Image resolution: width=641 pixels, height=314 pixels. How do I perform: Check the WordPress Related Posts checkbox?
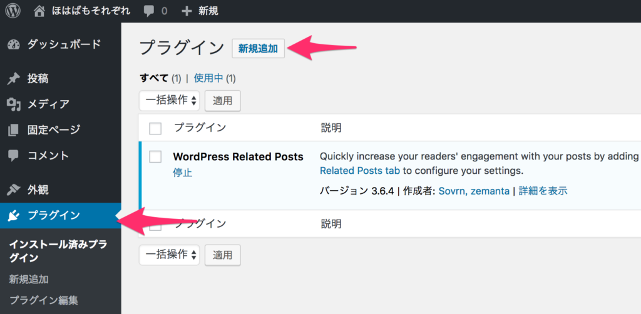pos(155,157)
